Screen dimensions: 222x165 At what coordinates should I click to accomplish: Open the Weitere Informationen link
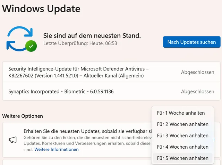point(57,149)
